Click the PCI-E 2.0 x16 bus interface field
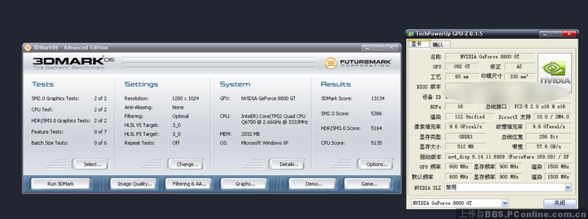Viewport: 588px width, 219px height. 540,107
